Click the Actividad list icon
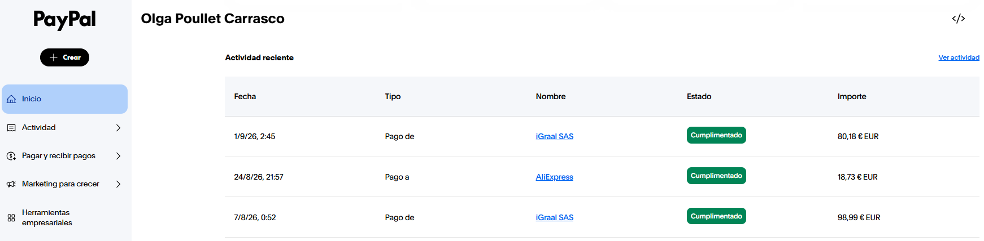 (x=11, y=128)
